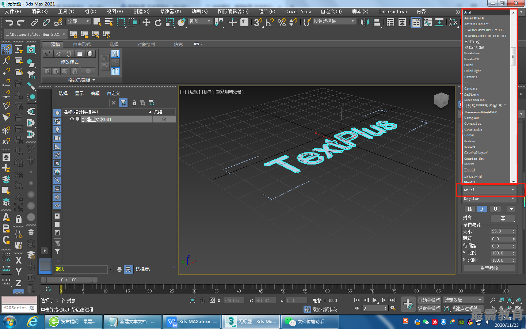Open the 创建选择集 named selection dropdown

[335, 21]
